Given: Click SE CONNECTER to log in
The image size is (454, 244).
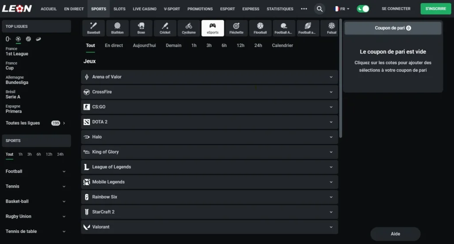Looking at the screenshot, I should point(396,9).
